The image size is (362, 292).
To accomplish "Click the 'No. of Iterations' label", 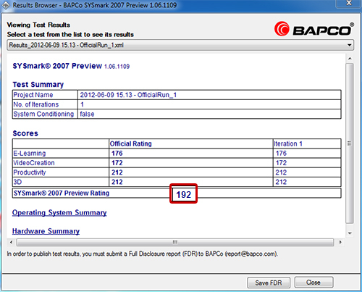I will click(36, 104).
